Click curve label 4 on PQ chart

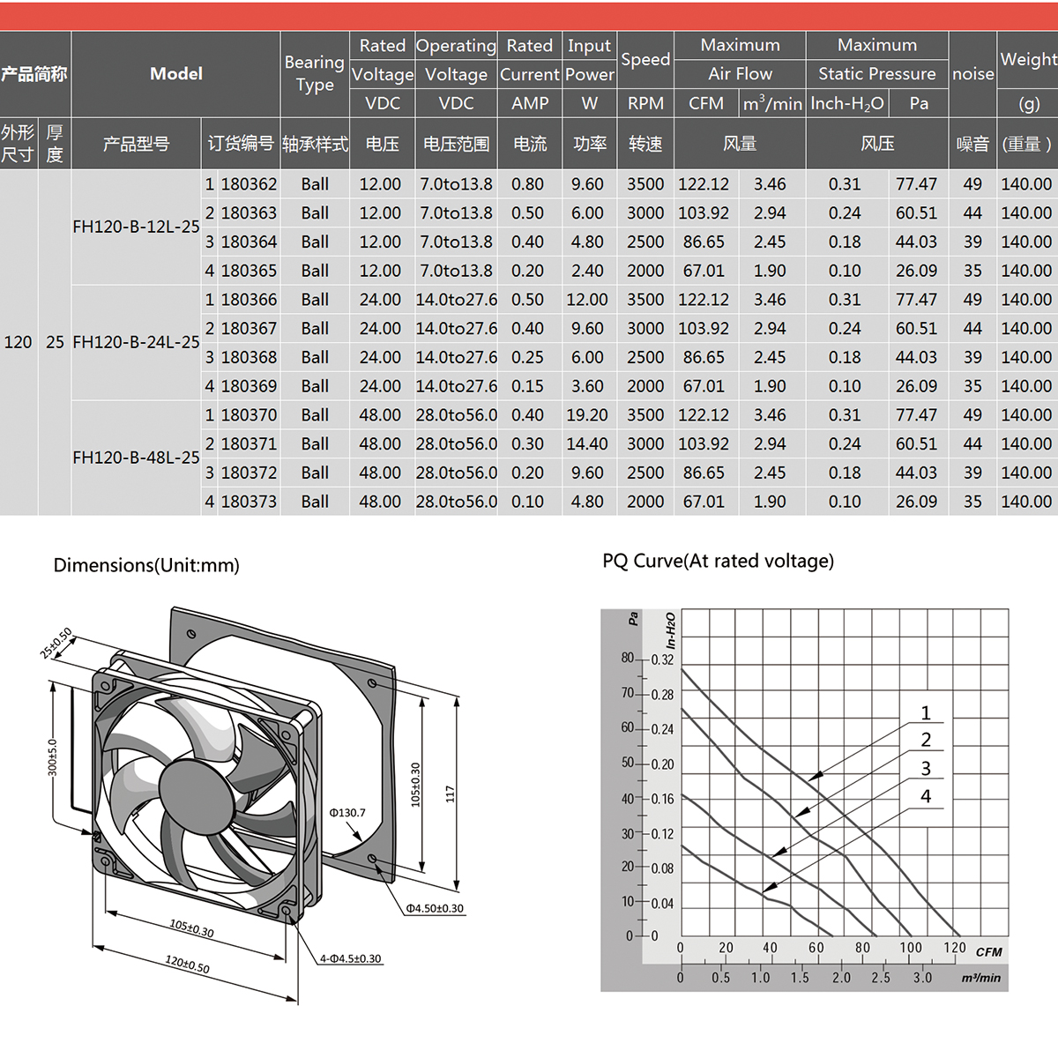[x=926, y=796]
